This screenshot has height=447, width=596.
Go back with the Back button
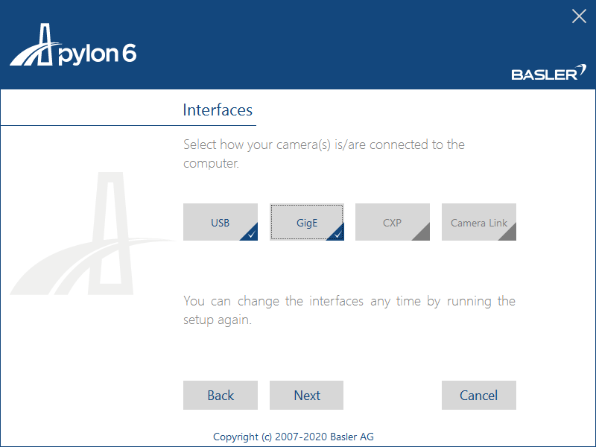pyautogui.click(x=220, y=396)
